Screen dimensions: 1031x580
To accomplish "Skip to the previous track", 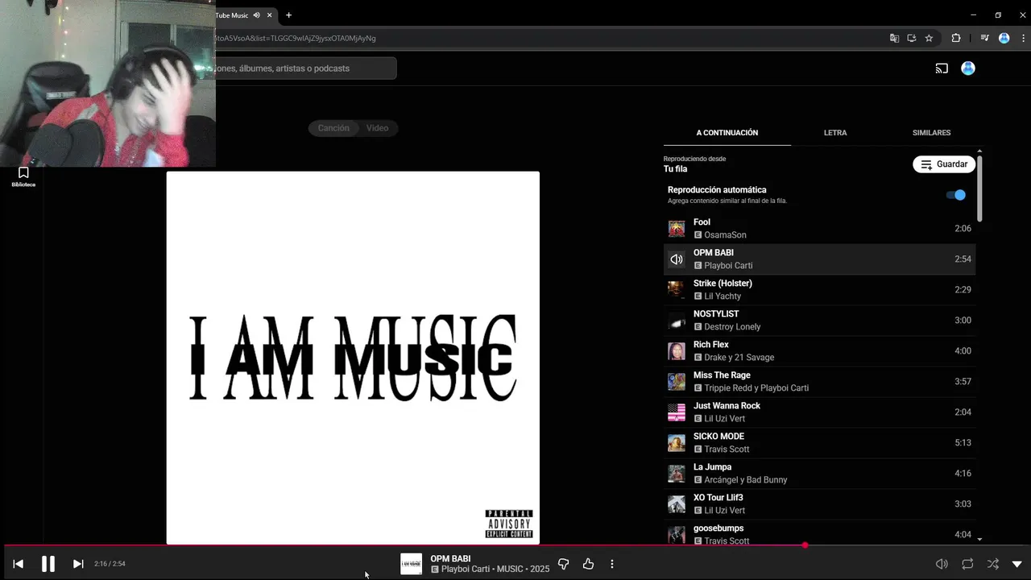I will pyautogui.click(x=18, y=564).
